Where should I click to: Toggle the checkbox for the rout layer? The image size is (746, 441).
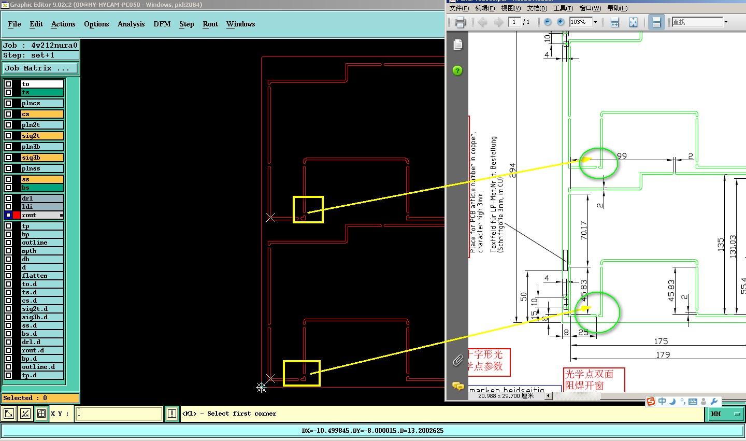tap(8, 215)
